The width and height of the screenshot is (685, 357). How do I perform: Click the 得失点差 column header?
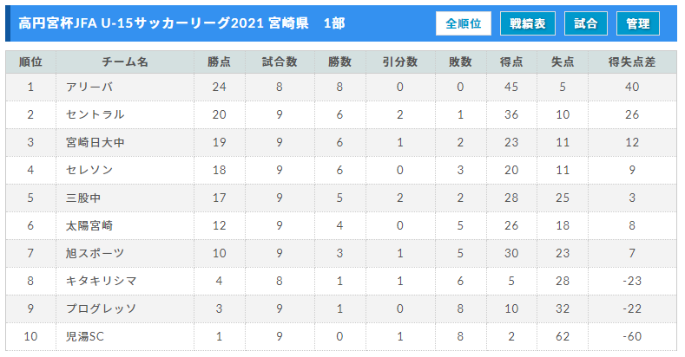pyautogui.click(x=632, y=62)
